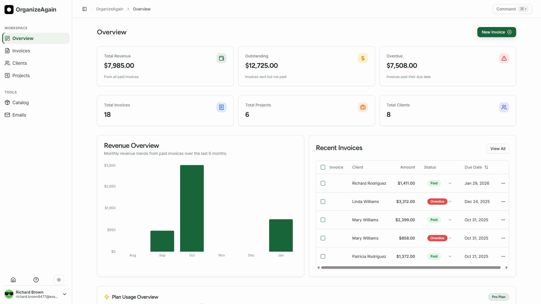The image size is (541, 304).
Task: Toggle the light/dark theme sun icon
Action: 59,280
